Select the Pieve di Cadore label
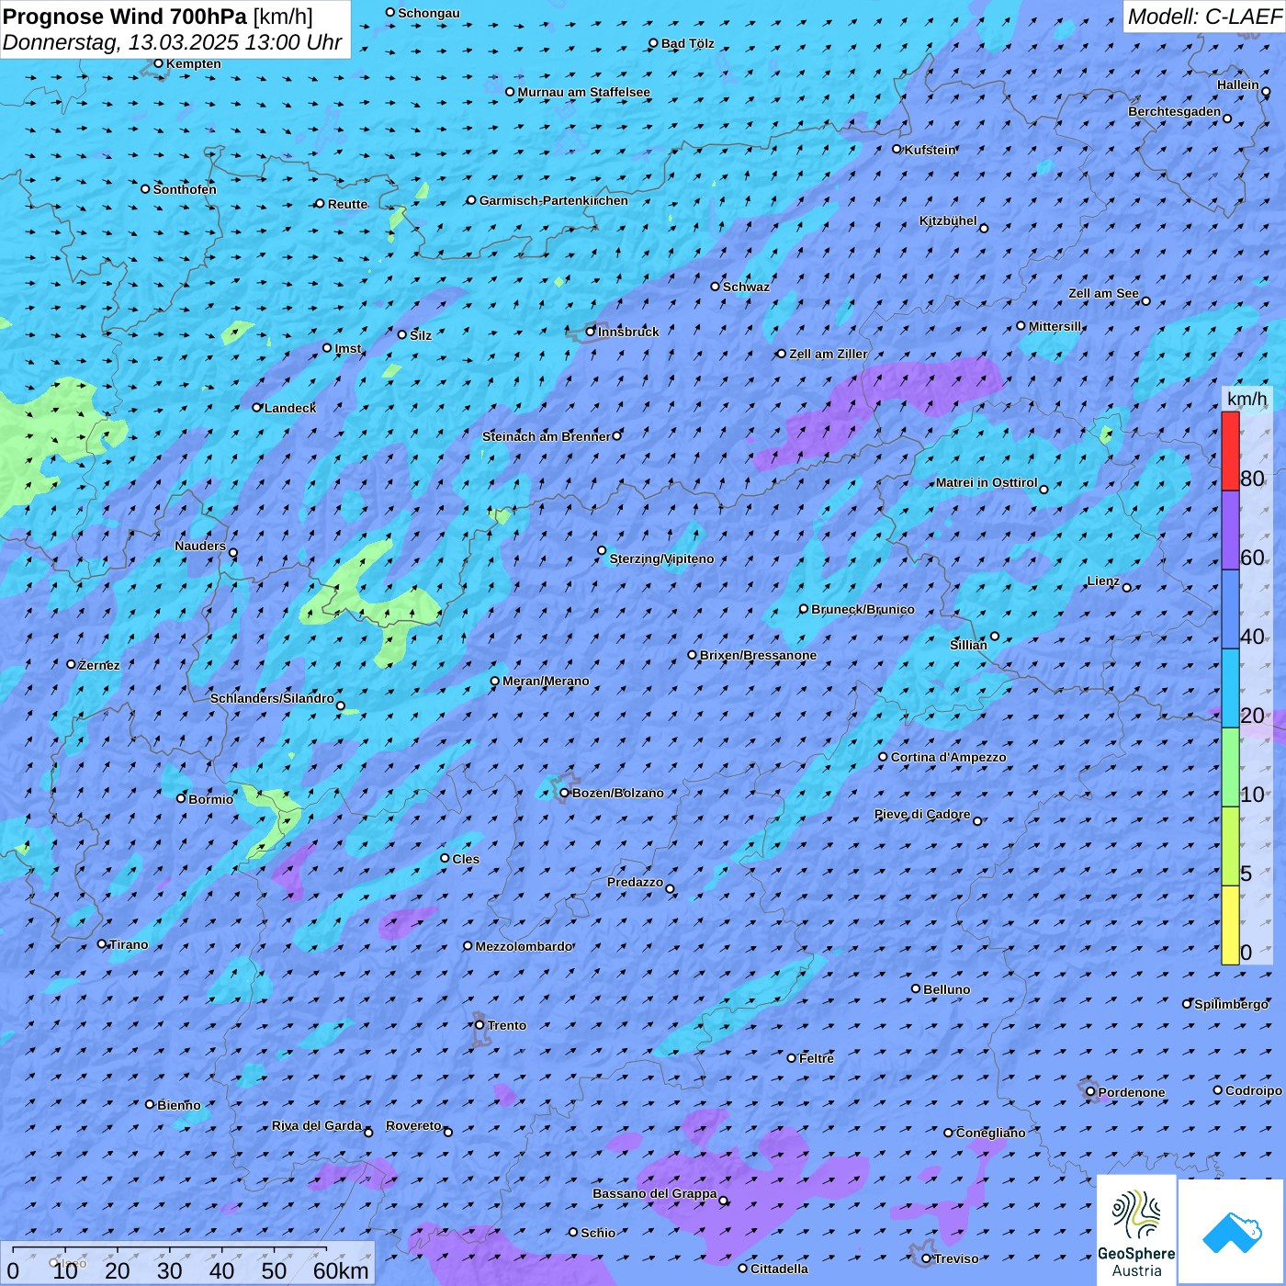 point(921,814)
